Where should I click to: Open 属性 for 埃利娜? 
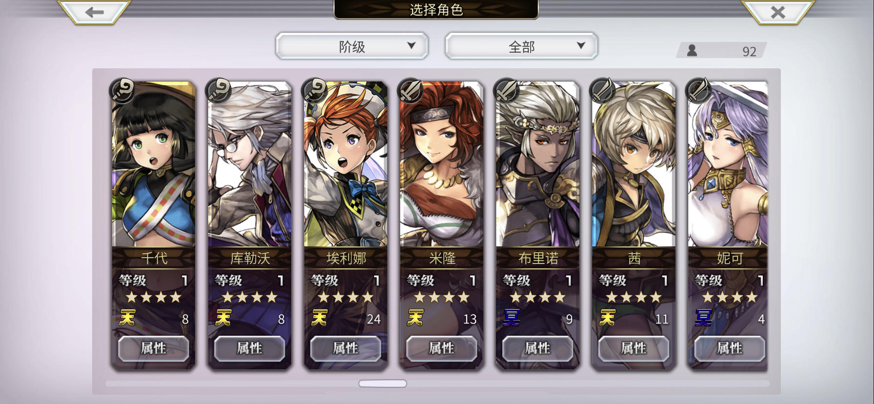(346, 348)
